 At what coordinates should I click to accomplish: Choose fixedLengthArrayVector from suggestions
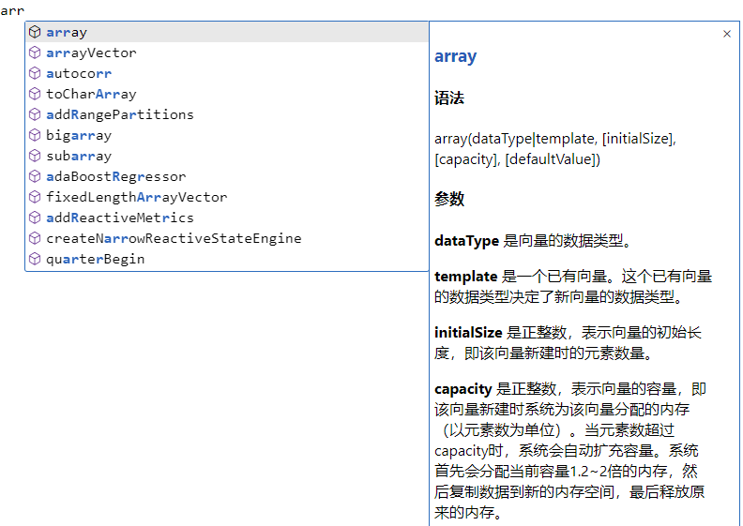coord(136,197)
